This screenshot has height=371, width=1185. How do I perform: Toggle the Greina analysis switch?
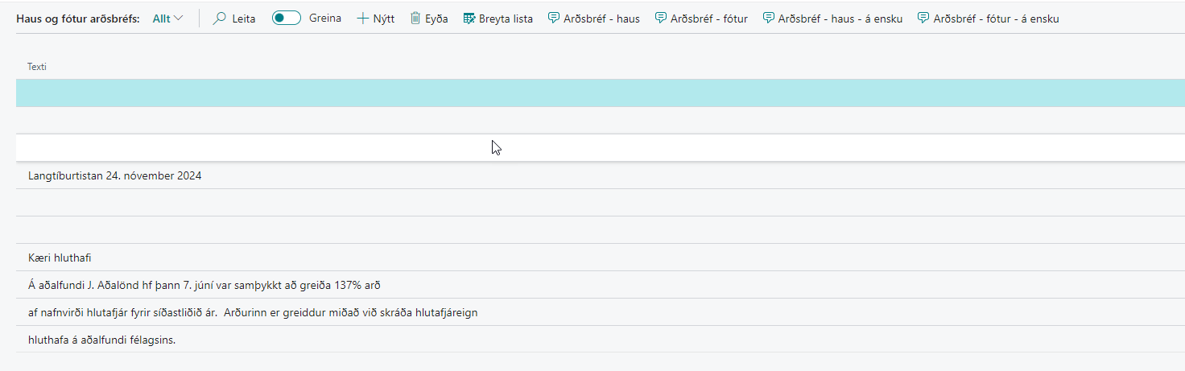[x=287, y=18]
